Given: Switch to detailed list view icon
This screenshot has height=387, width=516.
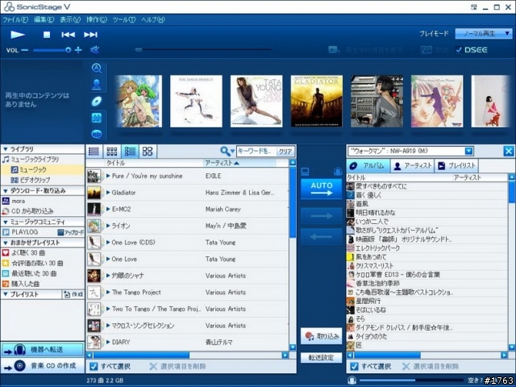Looking at the screenshot, I should coord(130,152).
